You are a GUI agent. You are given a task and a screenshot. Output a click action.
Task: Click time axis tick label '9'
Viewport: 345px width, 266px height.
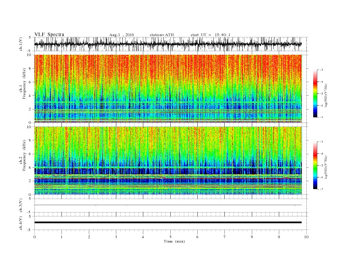tap(279, 237)
